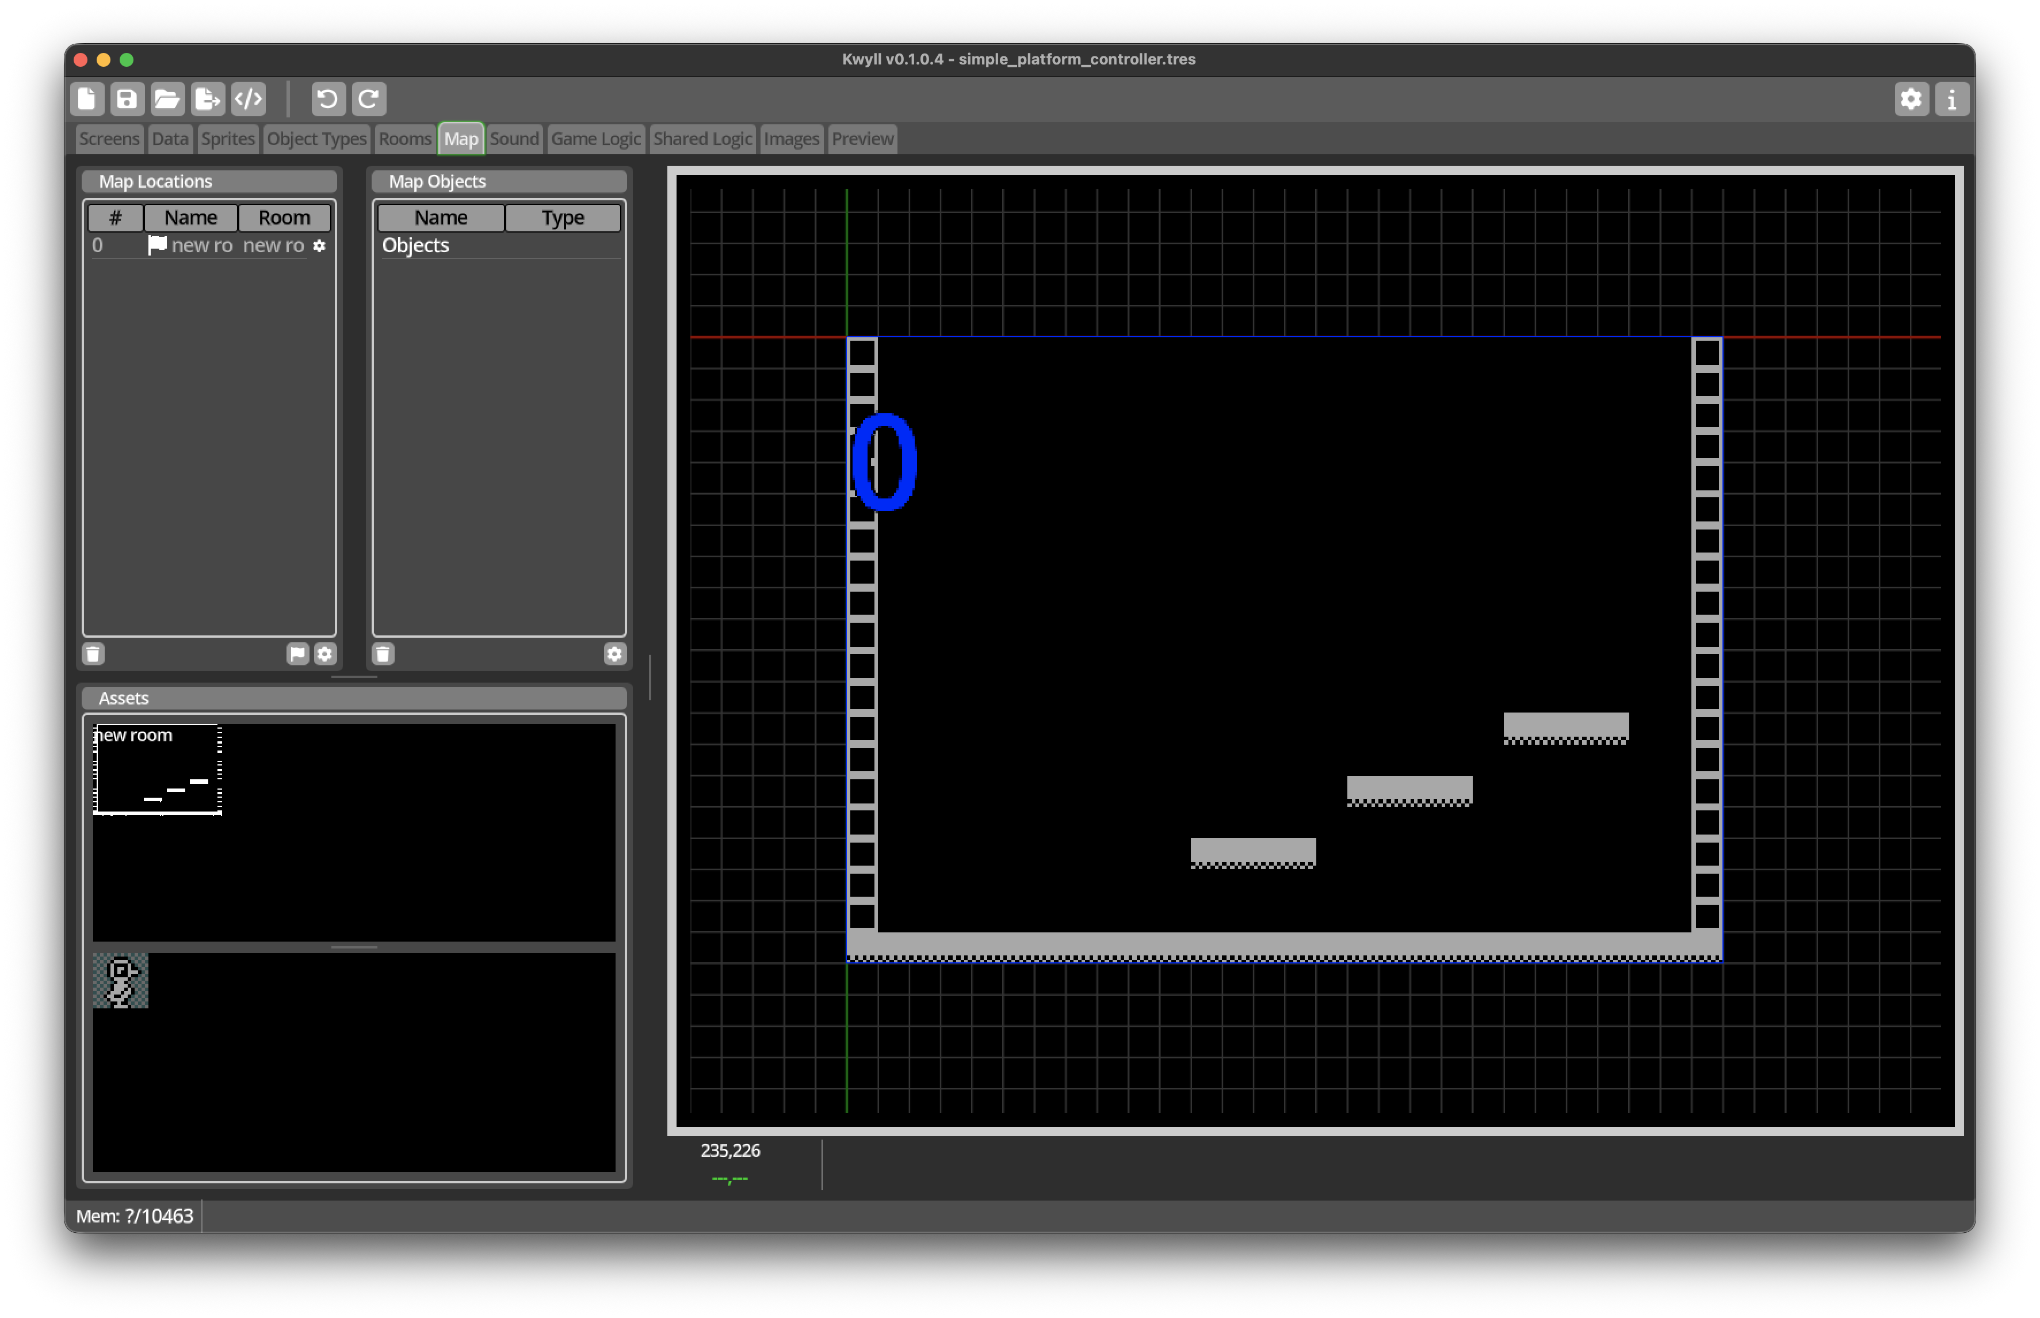This screenshot has height=1318, width=2040.
Task: Select the 'new room' asset thumbnail
Action: 158,770
